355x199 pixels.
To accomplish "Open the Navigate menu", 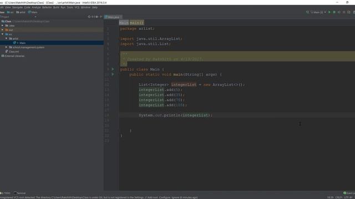I will pyautogui.click(x=17, y=7).
